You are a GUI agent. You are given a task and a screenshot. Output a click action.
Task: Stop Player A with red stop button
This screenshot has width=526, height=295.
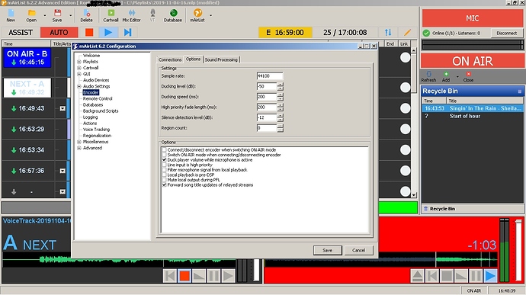click(x=184, y=276)
